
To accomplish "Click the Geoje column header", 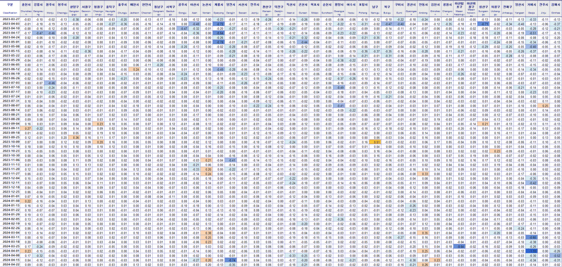I will coord(532,9).
